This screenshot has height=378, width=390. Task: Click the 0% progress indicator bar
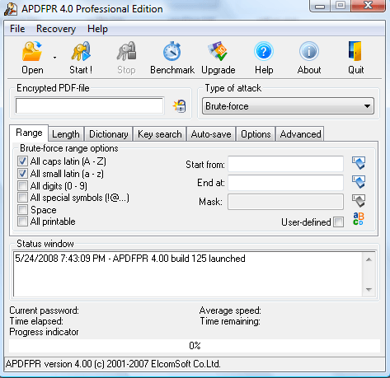point(195,346)
